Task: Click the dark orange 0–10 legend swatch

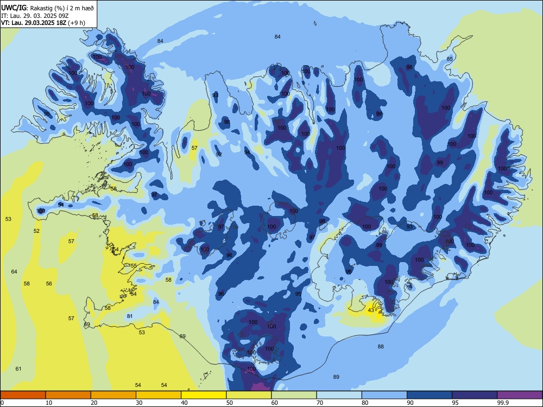Action: pos(23,395)
